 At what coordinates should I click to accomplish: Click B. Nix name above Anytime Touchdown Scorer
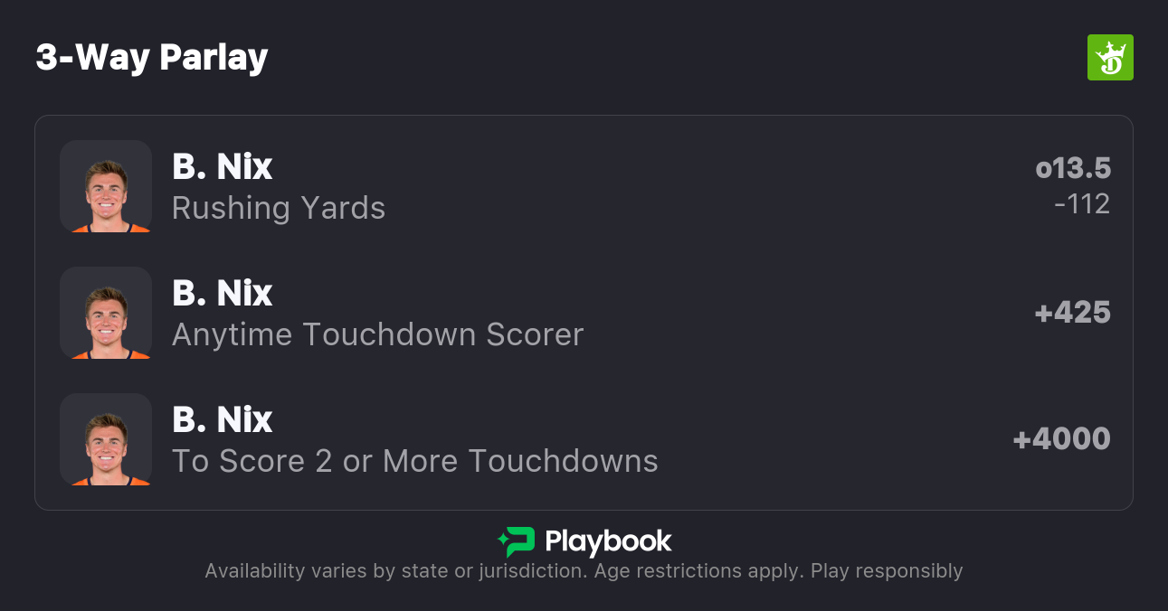tap(223, 294)
